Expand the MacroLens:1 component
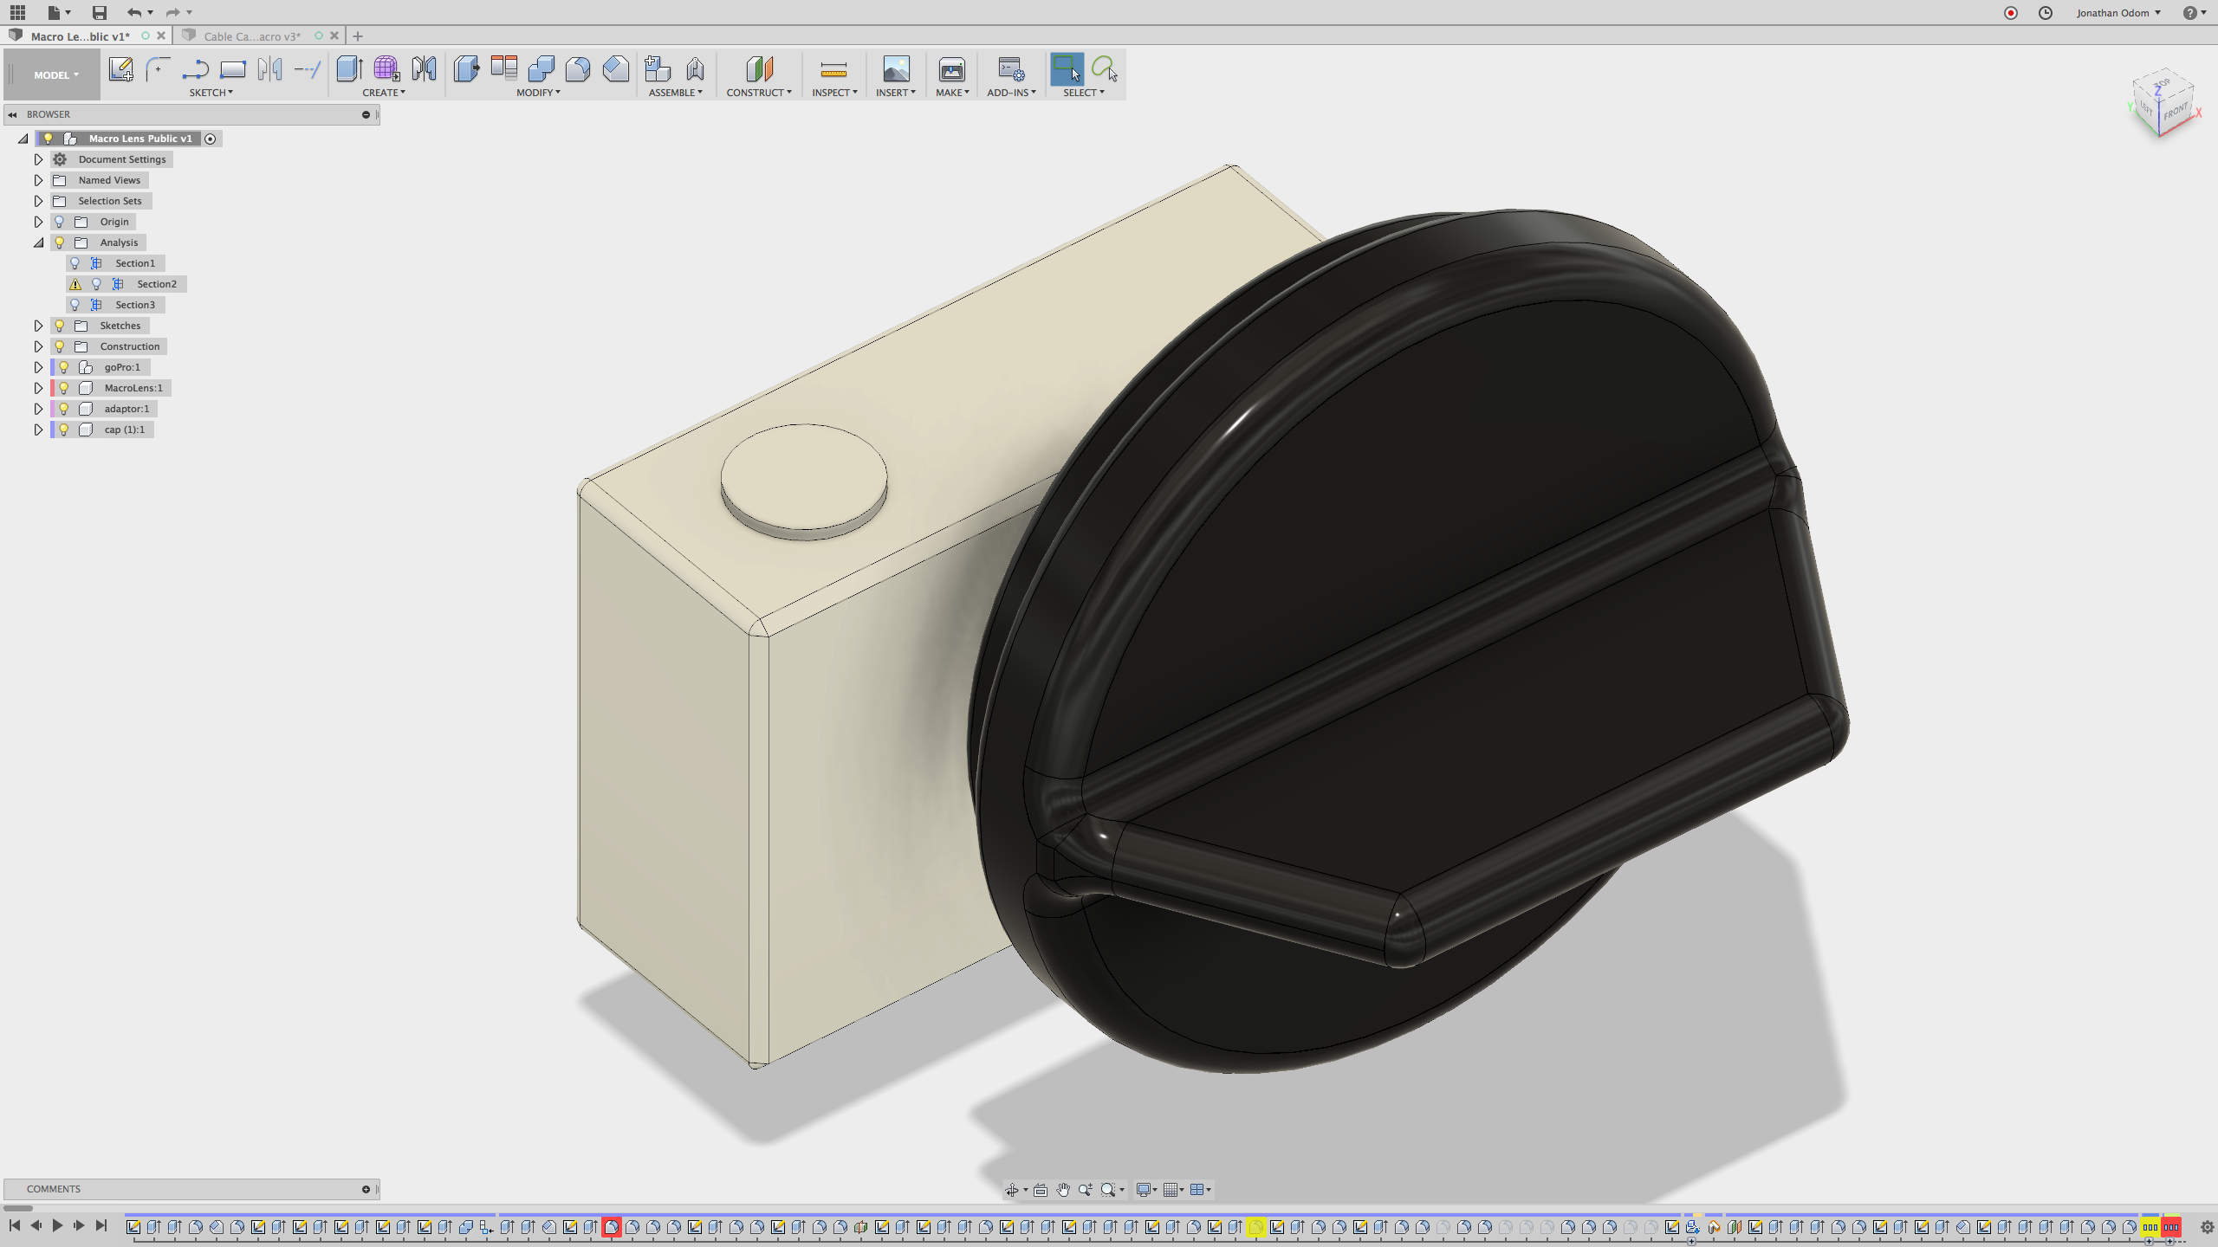This screenshot has width=2218, height=1247. click(38, 388)
